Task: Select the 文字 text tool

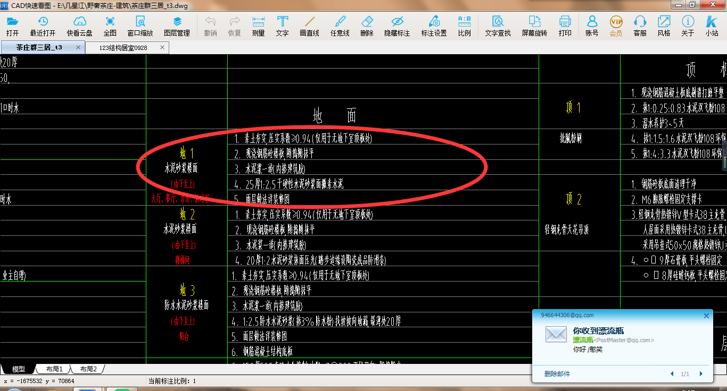Action: tap(283, 26)
